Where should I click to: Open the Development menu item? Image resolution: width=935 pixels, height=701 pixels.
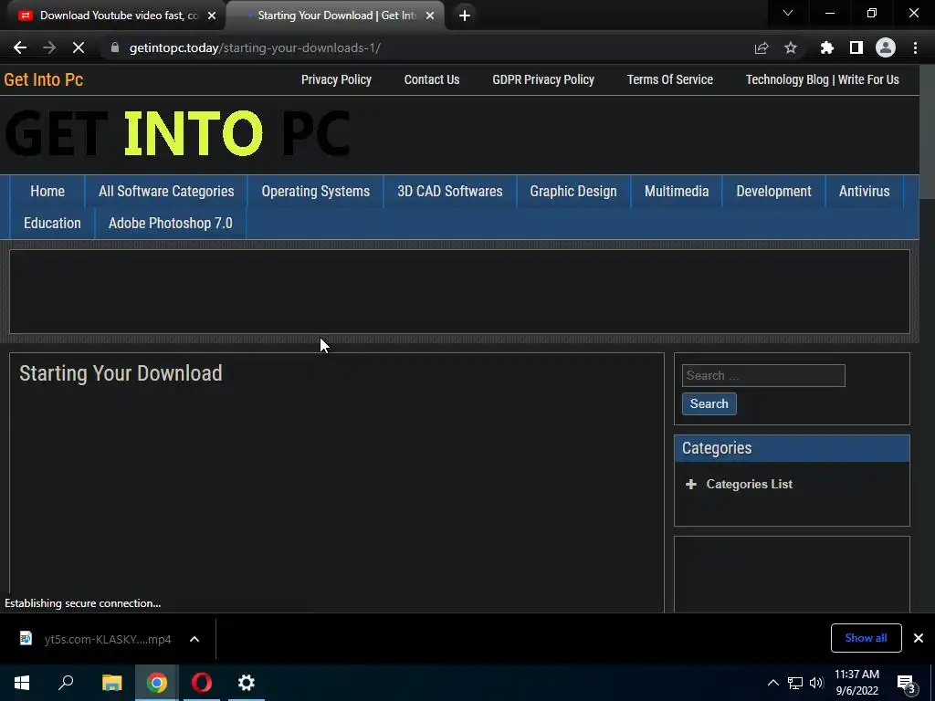[x=774, y=192]
